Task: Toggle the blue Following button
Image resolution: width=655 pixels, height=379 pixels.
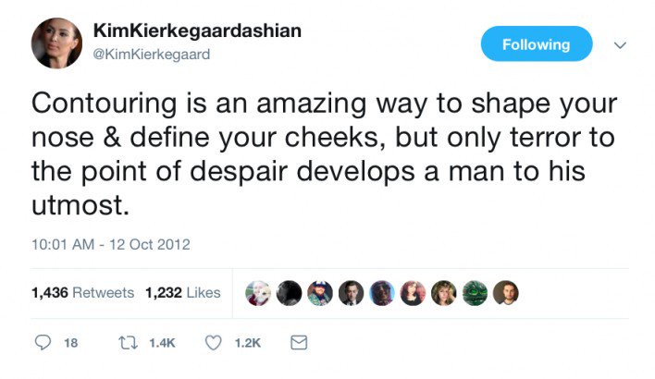Action: [537, 44]
